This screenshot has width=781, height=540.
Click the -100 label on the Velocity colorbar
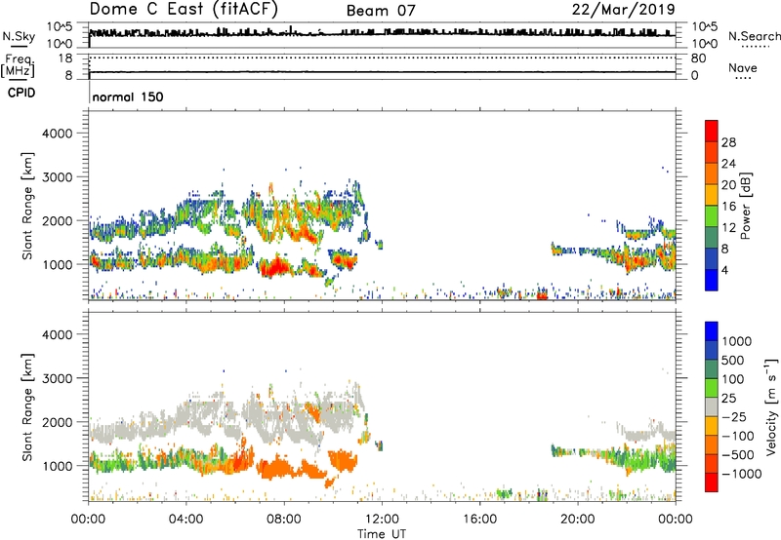(x=738, y=436)
